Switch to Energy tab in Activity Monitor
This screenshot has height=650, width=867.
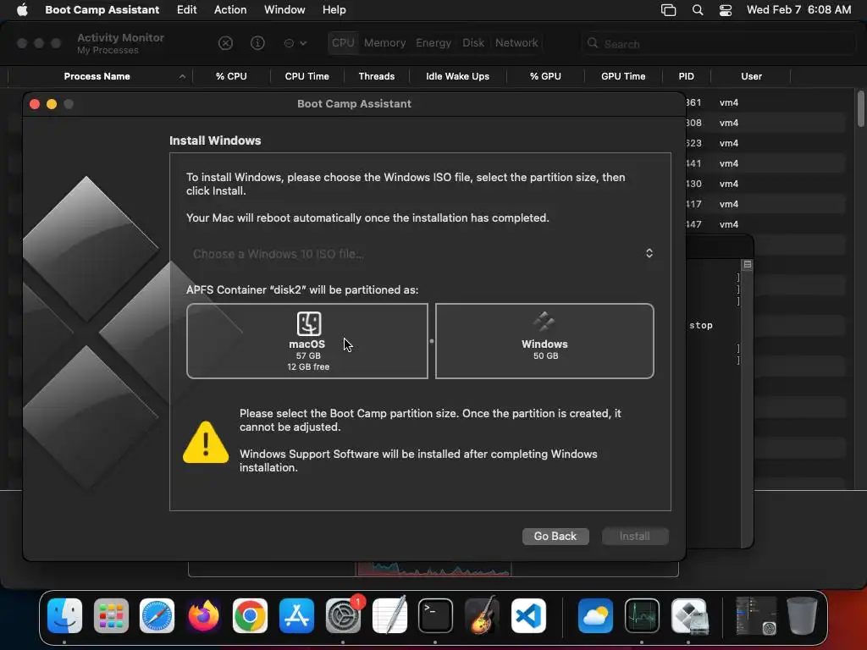click(x=433, y=42)
